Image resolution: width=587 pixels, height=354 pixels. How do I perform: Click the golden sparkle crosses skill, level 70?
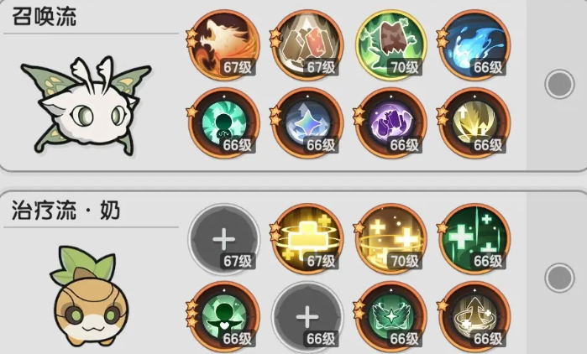pyautogui.click(x=390, y=239)
